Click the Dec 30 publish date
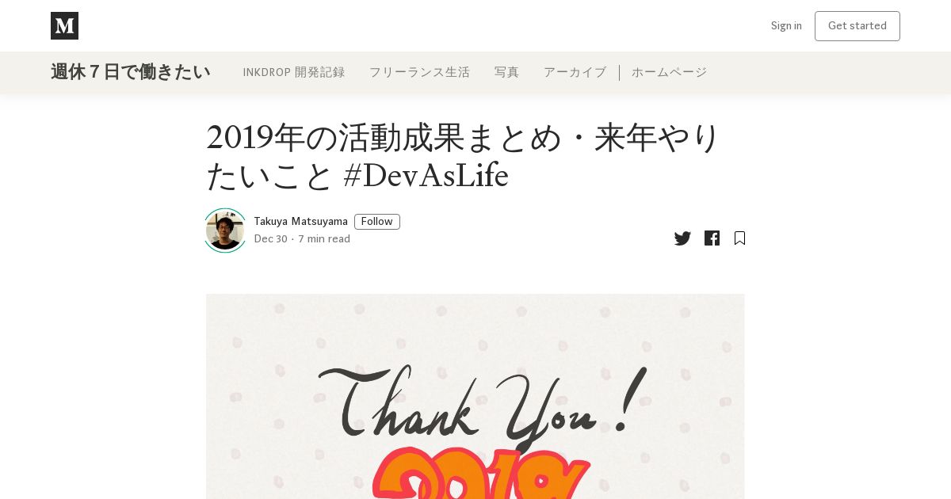This screenshot has width=951, height=499. [x=271, y=239]
